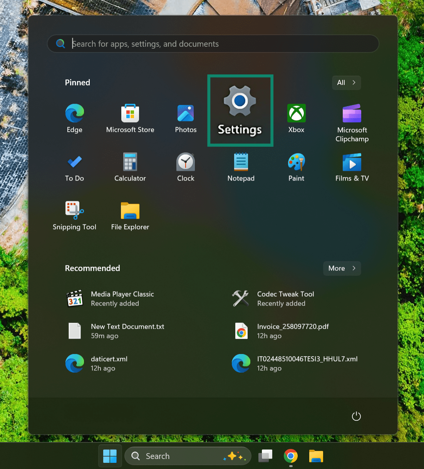Open Media Player Classic from Recommended

tap(122, 298)
